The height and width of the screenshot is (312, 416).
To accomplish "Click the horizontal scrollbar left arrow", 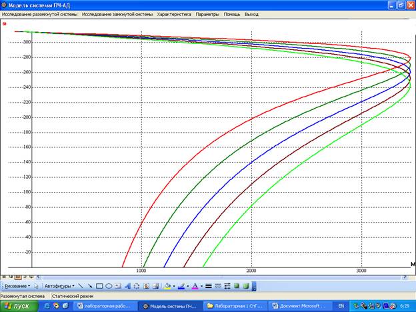I will click(x=39, y=277).
